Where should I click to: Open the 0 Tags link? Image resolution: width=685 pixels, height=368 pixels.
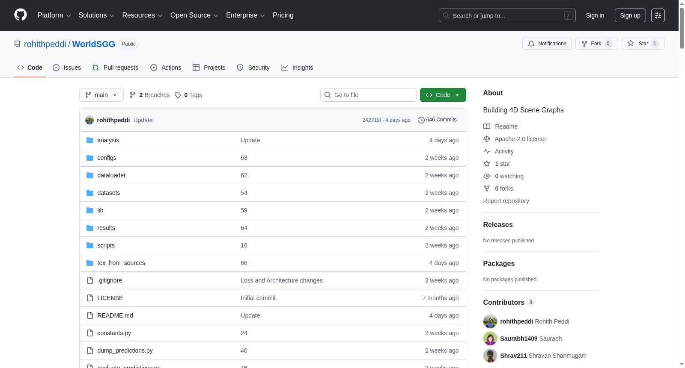point(188,95)
